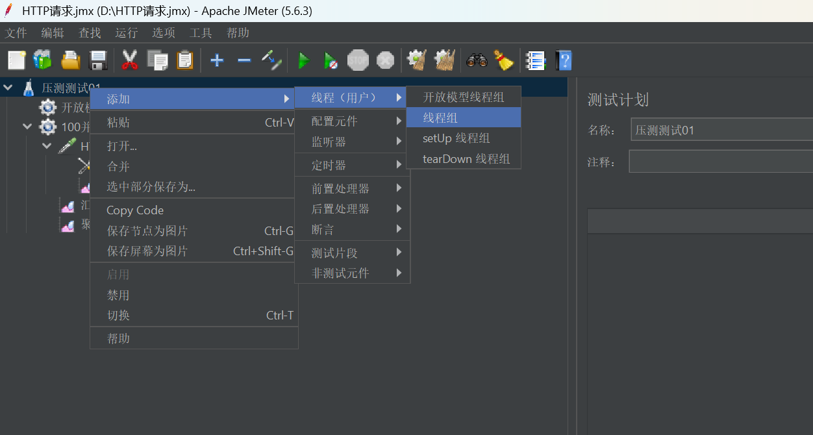Click the 名称 field containing 压测测试01
The height and width of the screenshot is (435, 813).
pos(721,130)
